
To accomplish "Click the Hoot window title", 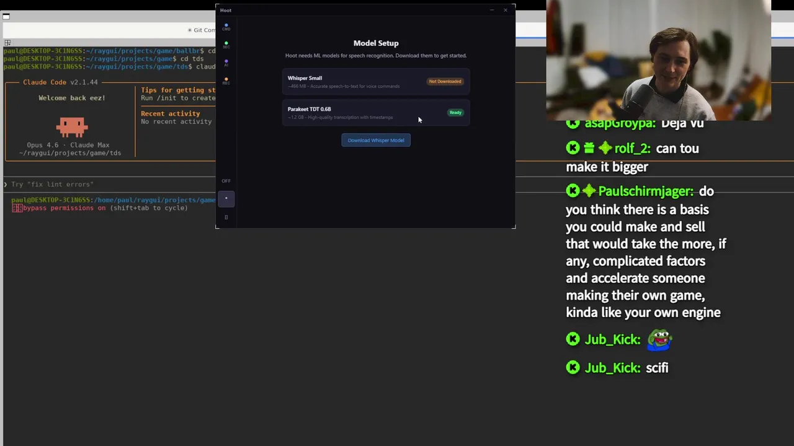I will pyautogui.click(x=226, y=11).
